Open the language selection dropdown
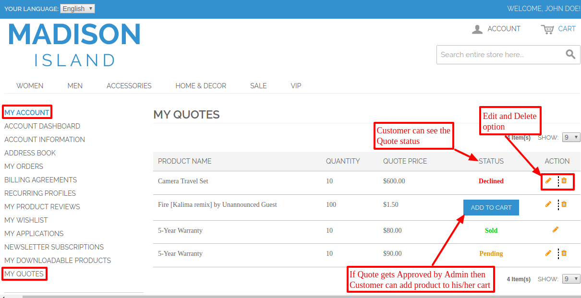581x298 pixels. point(77,9)
